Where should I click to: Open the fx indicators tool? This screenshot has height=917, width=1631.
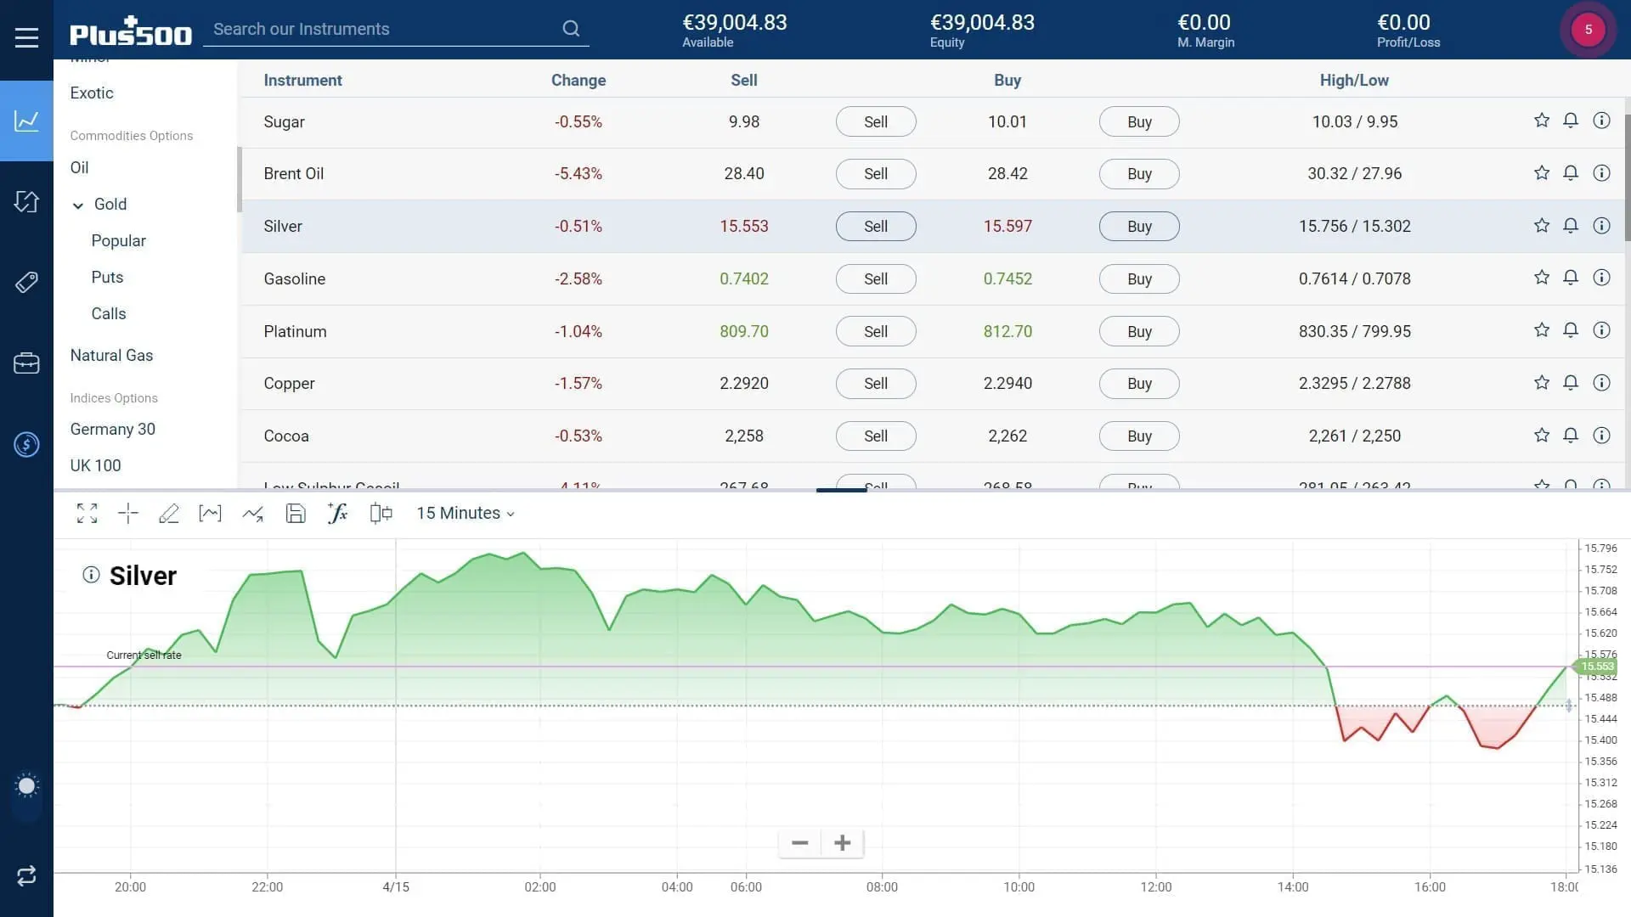click(337, 513)
